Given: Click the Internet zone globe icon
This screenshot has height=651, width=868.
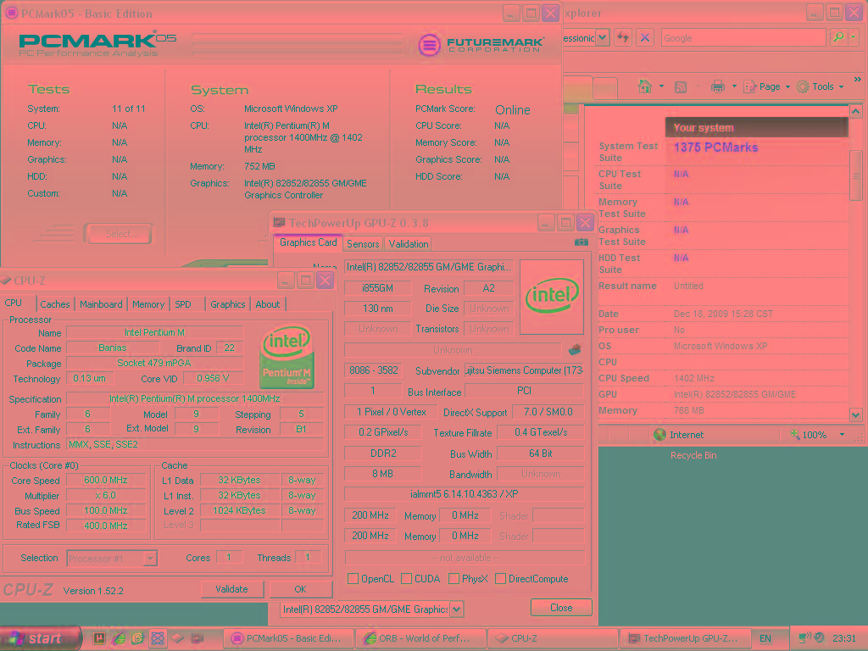Looking at the screenshot, I should [x=659, y=435].
